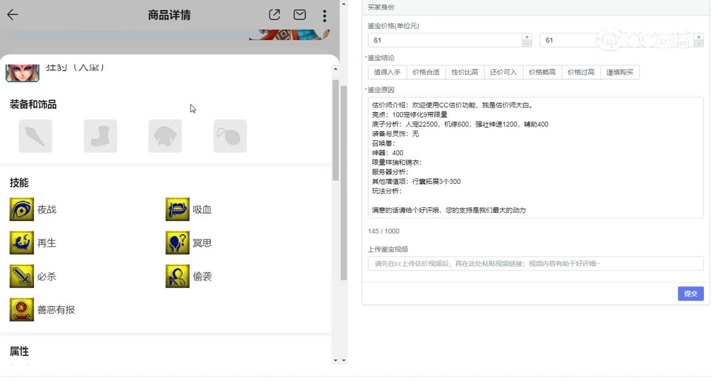Select the 必杀 sword skill icon

coord(21,276)
